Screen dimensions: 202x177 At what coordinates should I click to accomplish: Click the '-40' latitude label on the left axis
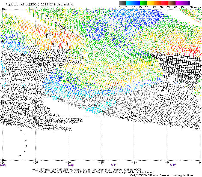[2, 9]
